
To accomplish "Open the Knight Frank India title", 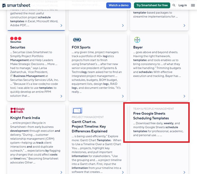I will 25,118.
